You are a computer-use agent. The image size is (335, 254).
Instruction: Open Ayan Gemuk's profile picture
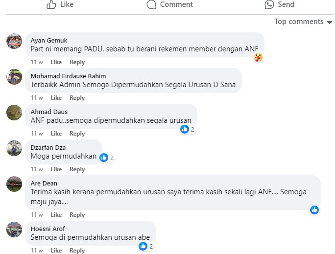tap(14, 41)
